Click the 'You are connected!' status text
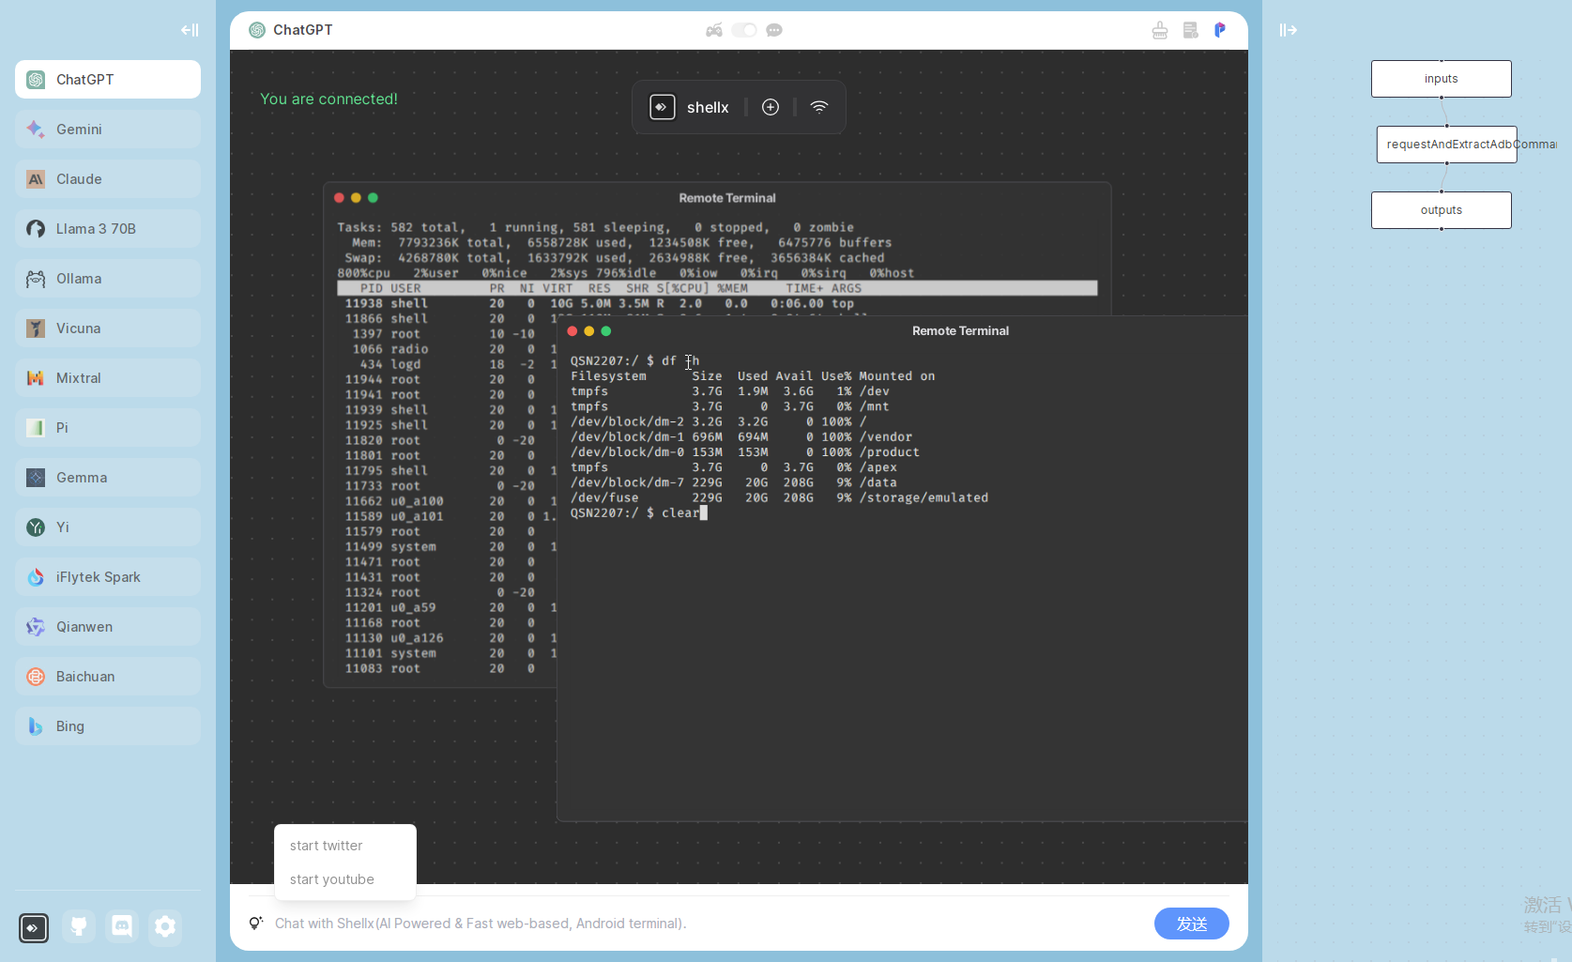 (328, 99)
